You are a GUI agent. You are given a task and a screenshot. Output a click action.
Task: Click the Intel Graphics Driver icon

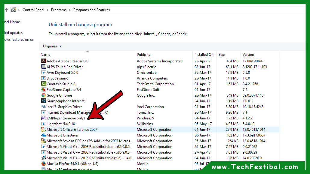coord(44,107)
